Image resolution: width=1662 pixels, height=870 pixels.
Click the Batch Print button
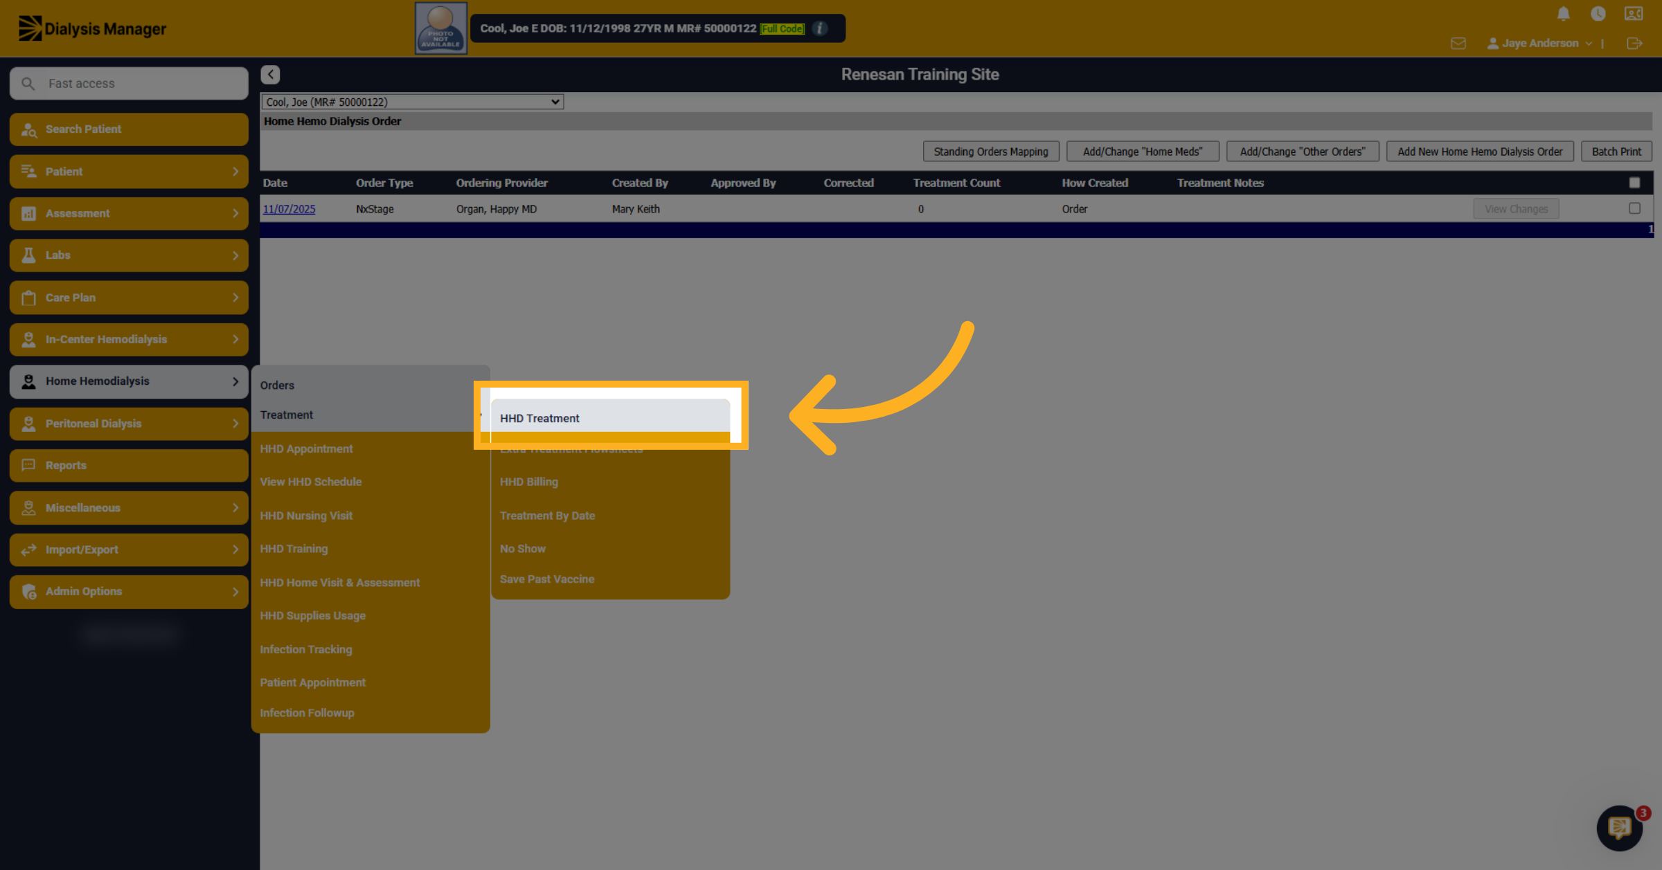[x=1616, y=152]
